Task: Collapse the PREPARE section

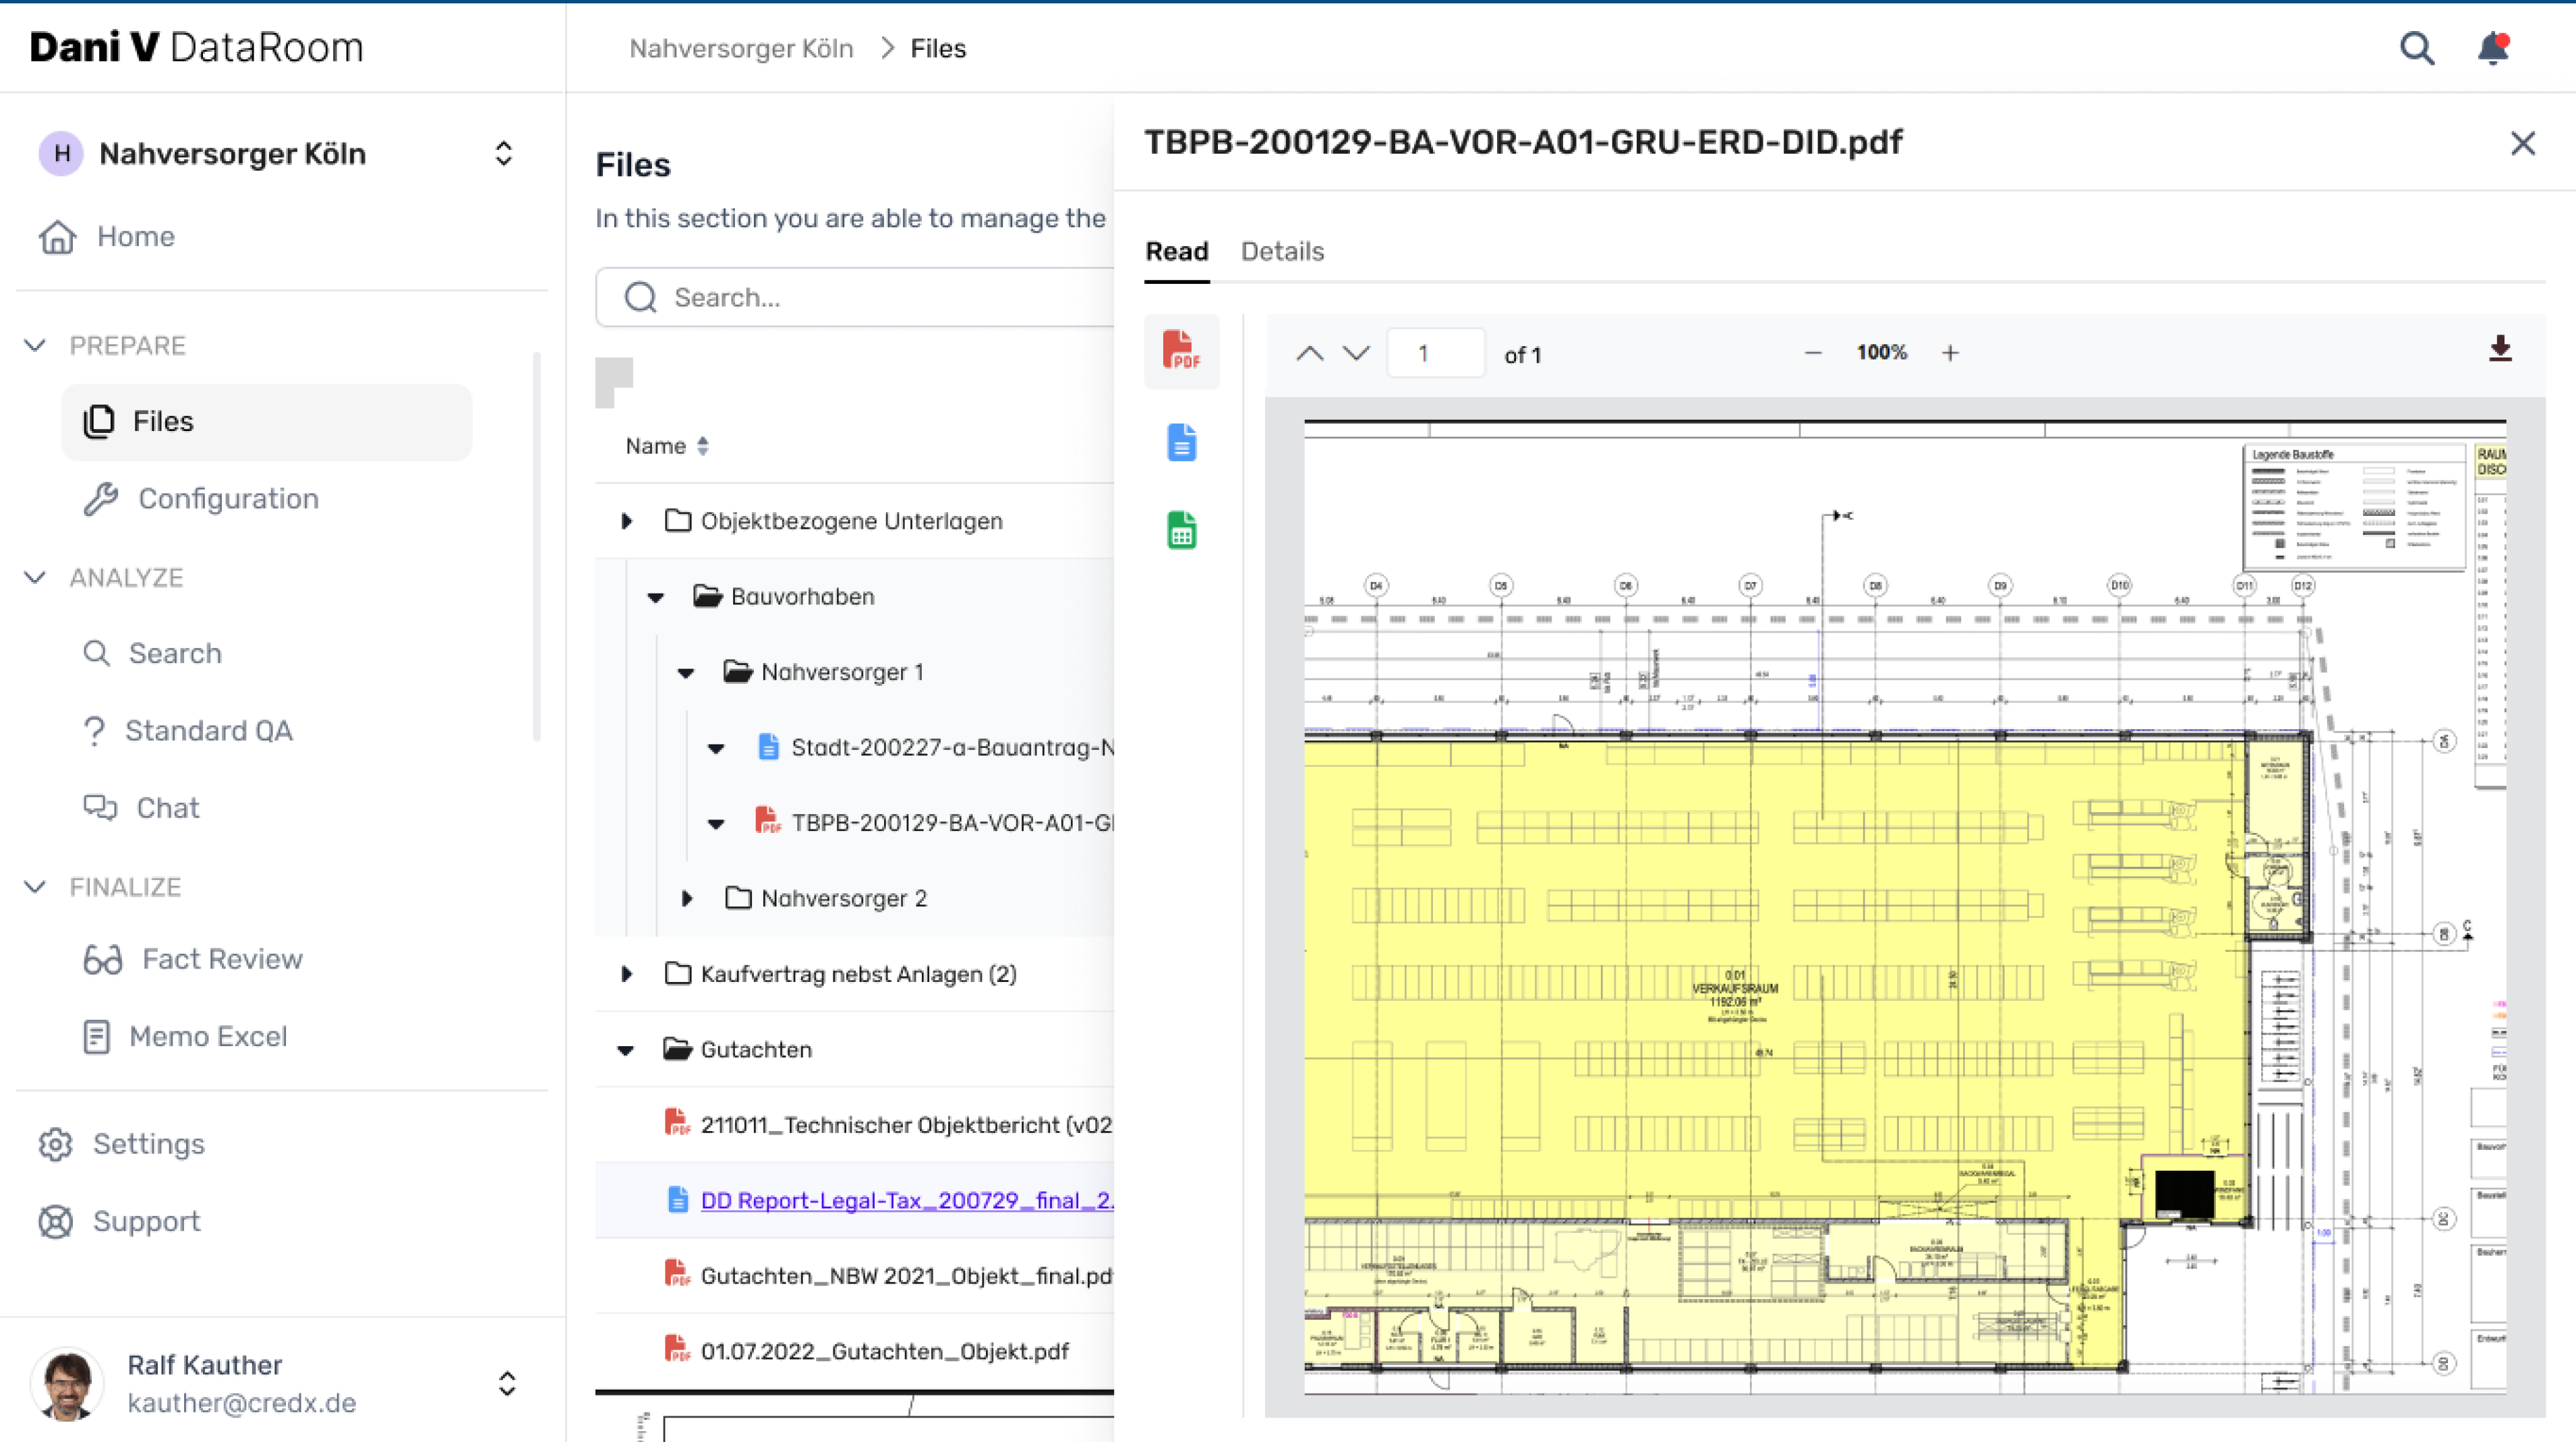Action: point(36,345)
